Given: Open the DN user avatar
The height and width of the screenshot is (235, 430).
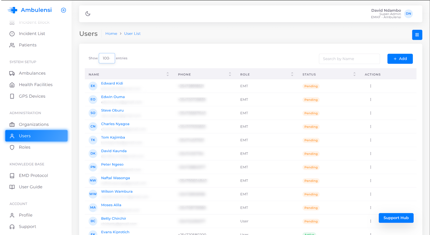Looking at the screenshot, I should (x=408, y=14).
